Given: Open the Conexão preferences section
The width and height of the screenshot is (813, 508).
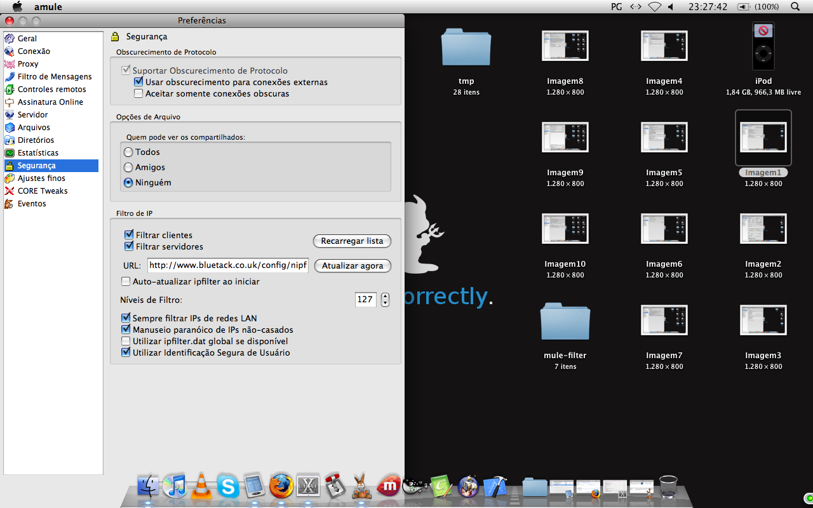Looking at the screenshot, I should coord(34,51).
